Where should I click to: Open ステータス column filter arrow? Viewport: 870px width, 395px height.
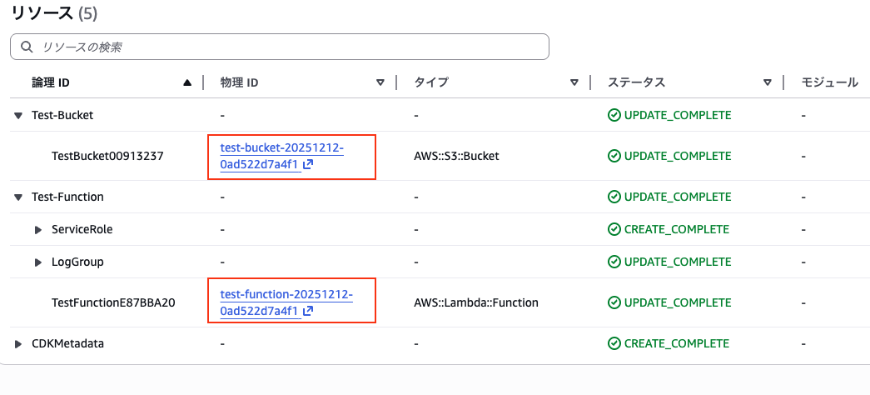coord(768,82)
